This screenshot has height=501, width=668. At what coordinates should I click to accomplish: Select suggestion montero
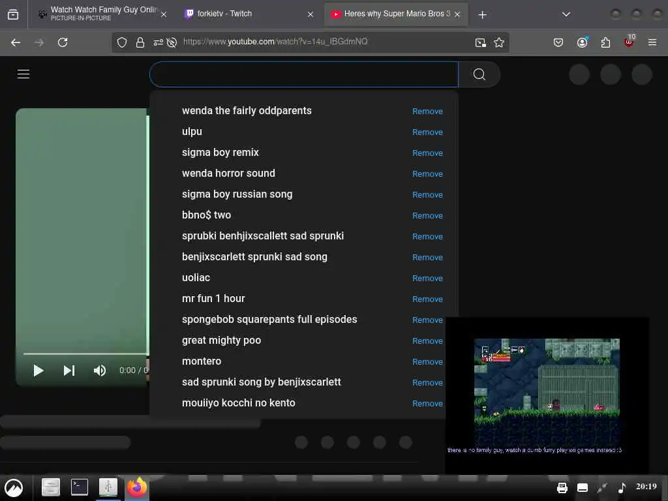(x=202, y=361)
